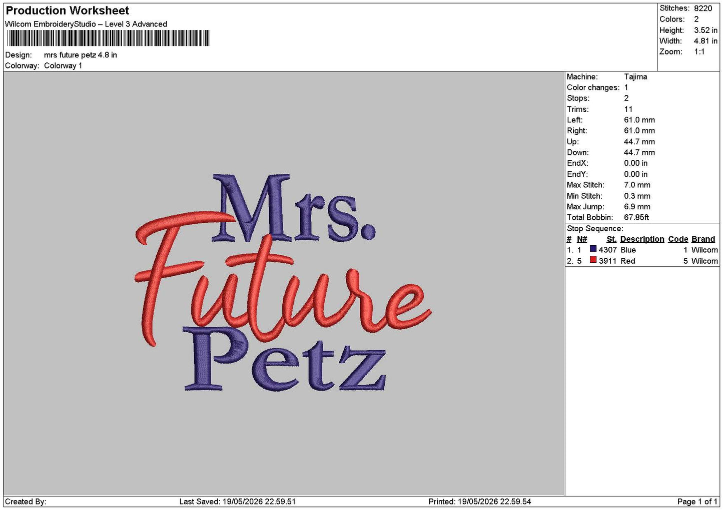This screenshot has height=510, width=723.
Task: Click the blue 4307 color swatch
Action: [593, 249]
